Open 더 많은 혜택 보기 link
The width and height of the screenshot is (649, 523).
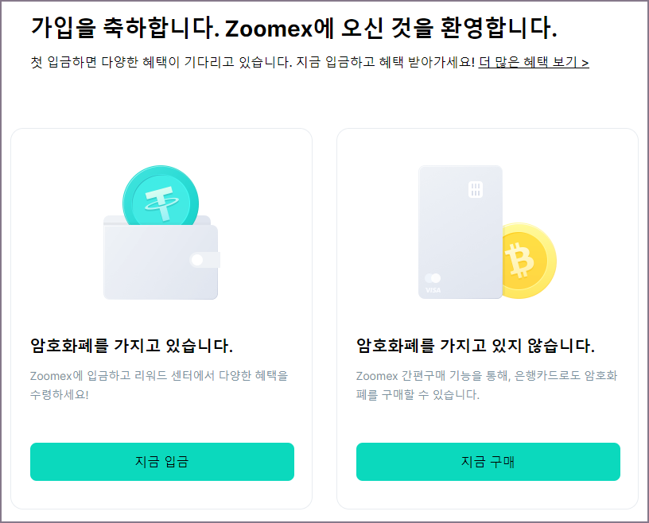click(532, 61)
